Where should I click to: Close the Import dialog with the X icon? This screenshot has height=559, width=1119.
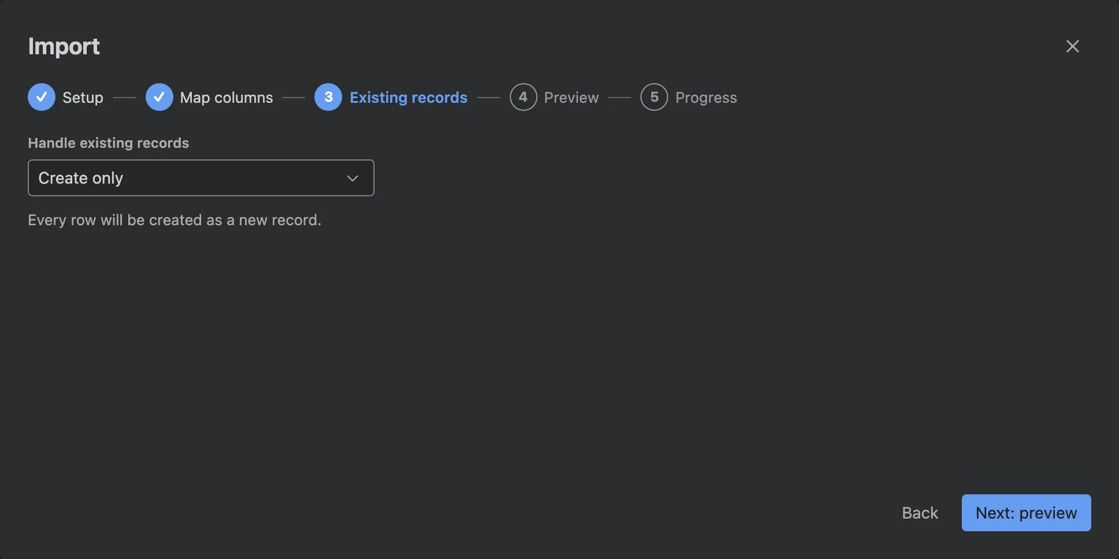coord(1072,46)
